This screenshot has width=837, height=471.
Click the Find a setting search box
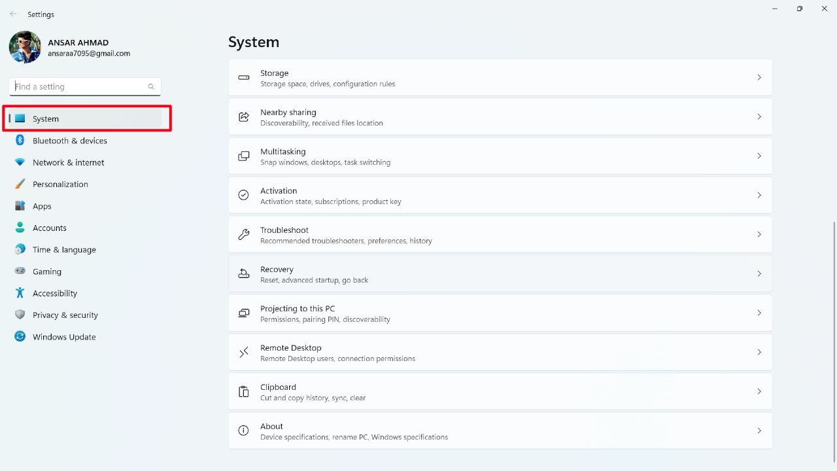coord(78,86)
